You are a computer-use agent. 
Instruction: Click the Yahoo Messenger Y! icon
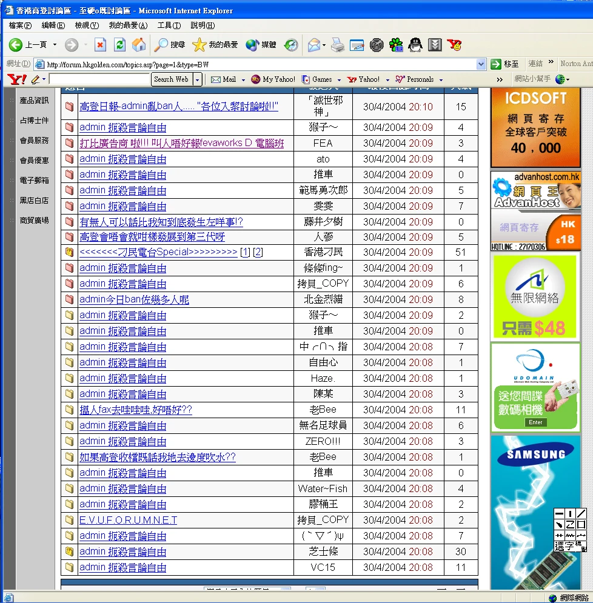pos(454,45)
